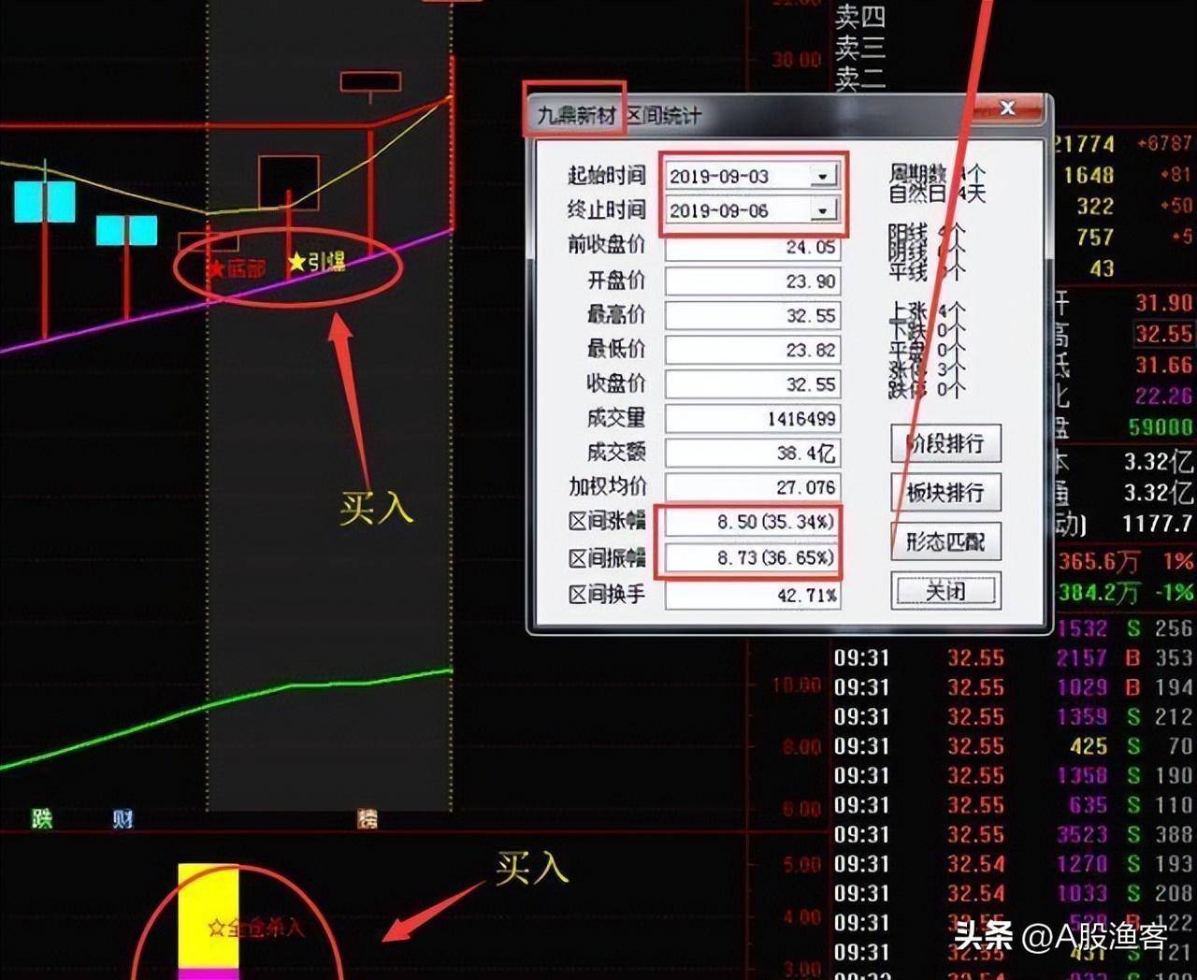Viewport: 1197px width, 980px height.
Task: Click the 财 marker icon on chart
Action: coord(123,819)
